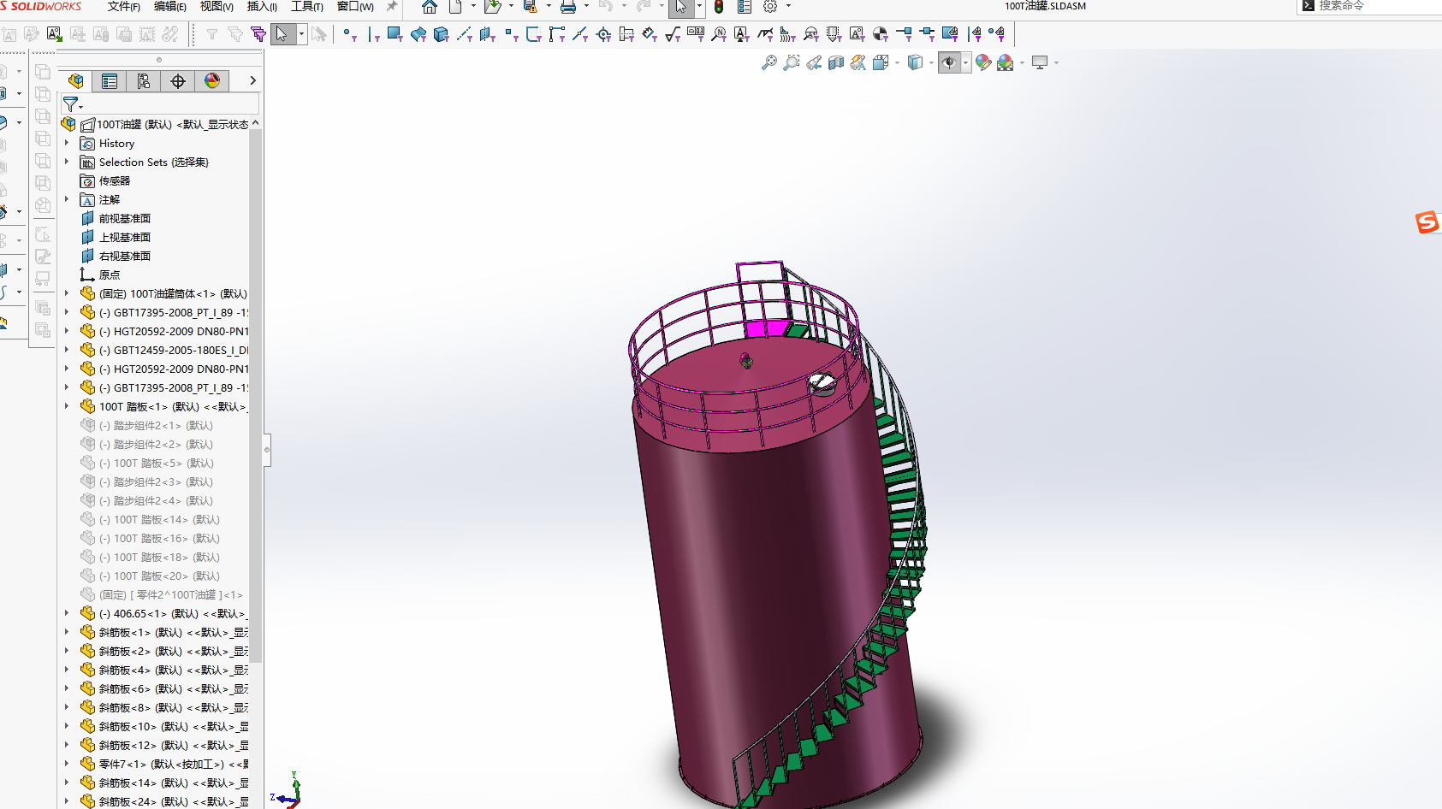This screenshot has width=1442, height=809.
Task: Toggle the filter solid bodies icon
Action: pyautogui.click(x=441, y=34)
